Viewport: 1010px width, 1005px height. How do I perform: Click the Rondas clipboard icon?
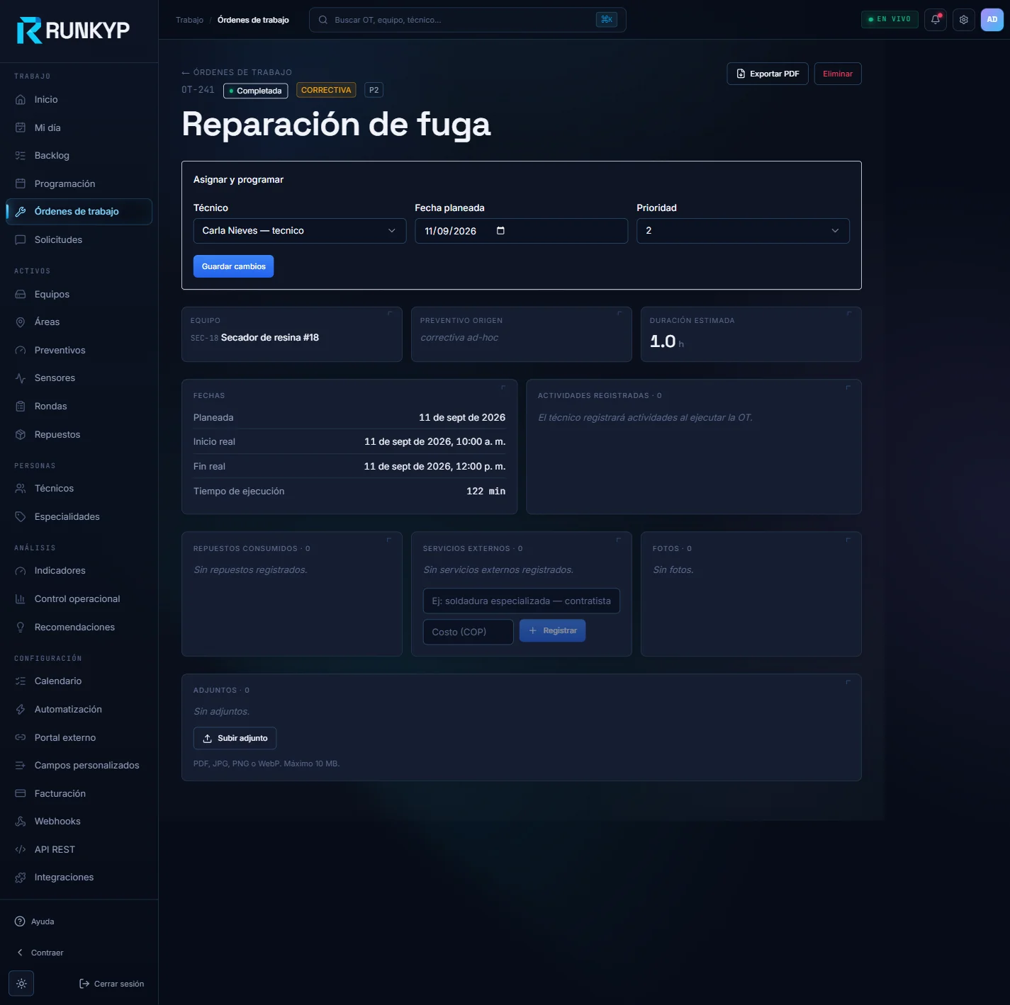pos(21,406)
